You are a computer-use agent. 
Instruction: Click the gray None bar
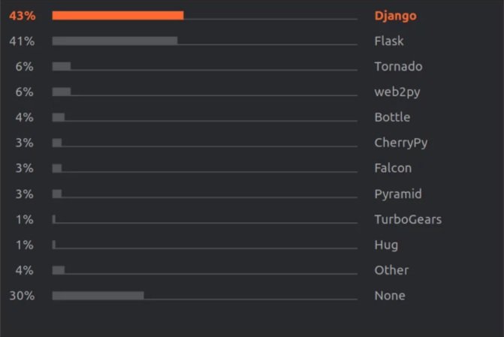click(98, 296)
